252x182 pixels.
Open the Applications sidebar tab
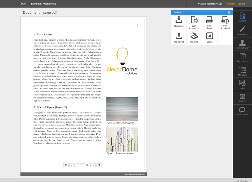[x=242, y=30]
